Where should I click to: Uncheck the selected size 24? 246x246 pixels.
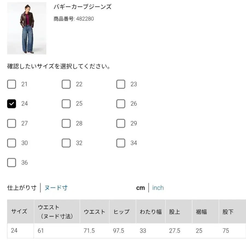pyautogui.click(x=11, y=104)
